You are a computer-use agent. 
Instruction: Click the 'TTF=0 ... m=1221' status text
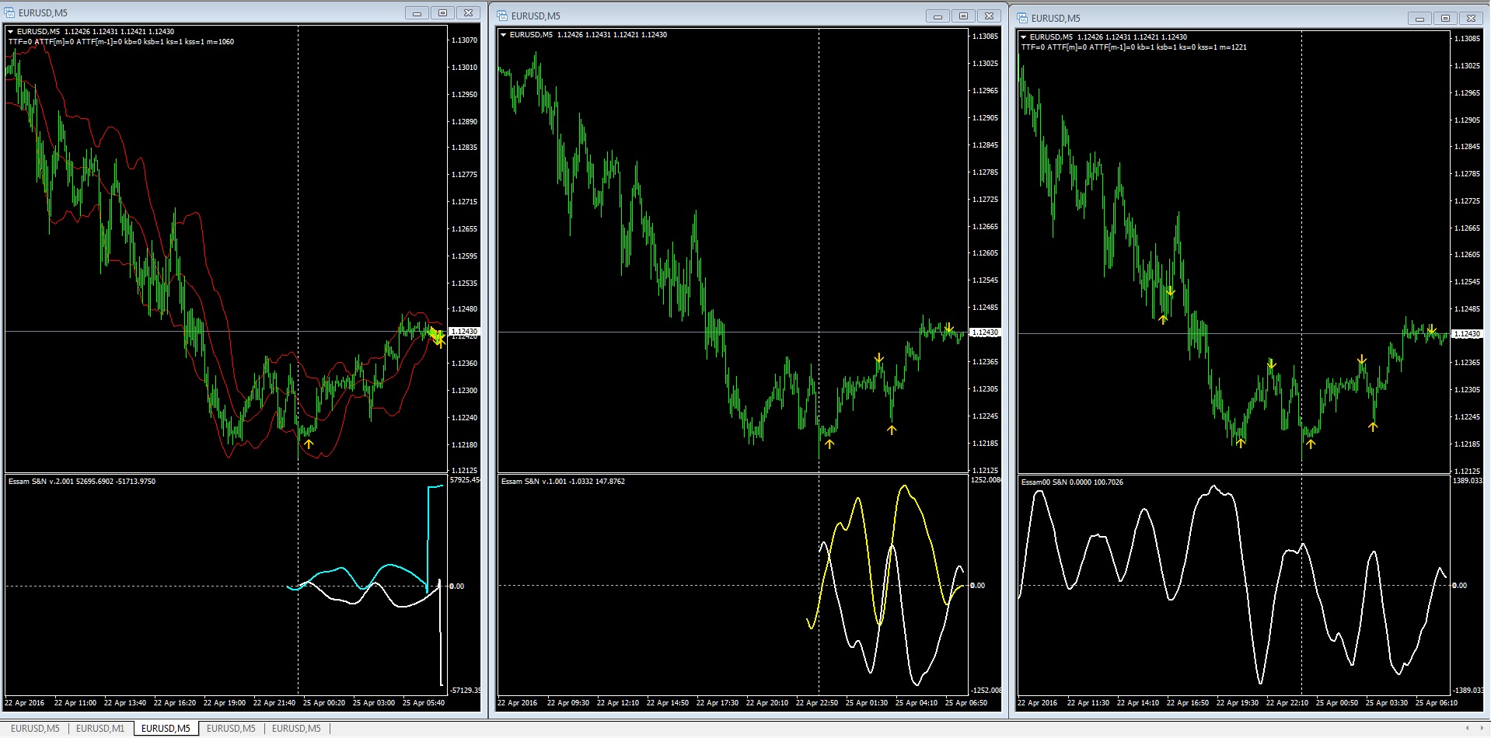pos(1133,47)
